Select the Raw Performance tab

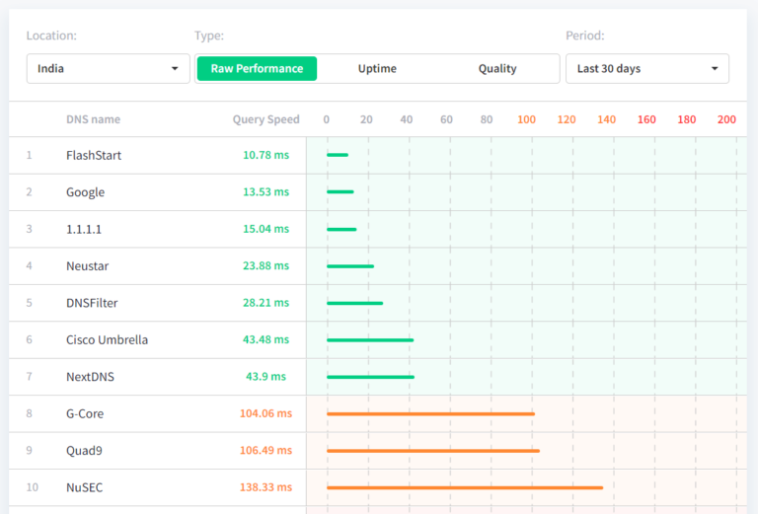tap(258, 69)
